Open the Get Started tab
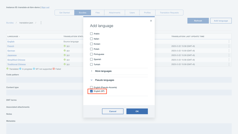 click(x=64, y=12)
